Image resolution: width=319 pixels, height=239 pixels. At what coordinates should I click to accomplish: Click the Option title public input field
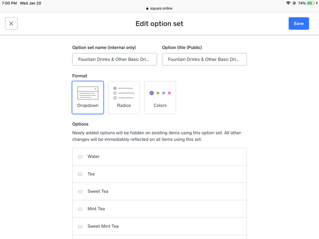(204, 59)
